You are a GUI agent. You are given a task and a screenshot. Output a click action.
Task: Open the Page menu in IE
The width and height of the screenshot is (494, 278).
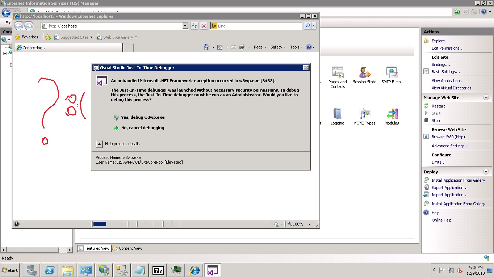260,47
